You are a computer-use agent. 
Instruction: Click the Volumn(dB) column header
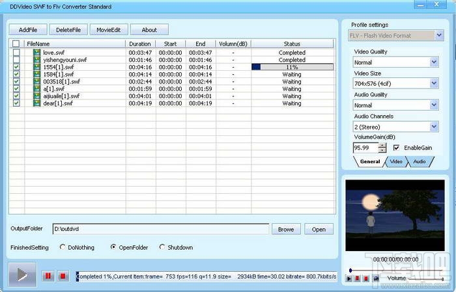point(233,44)
